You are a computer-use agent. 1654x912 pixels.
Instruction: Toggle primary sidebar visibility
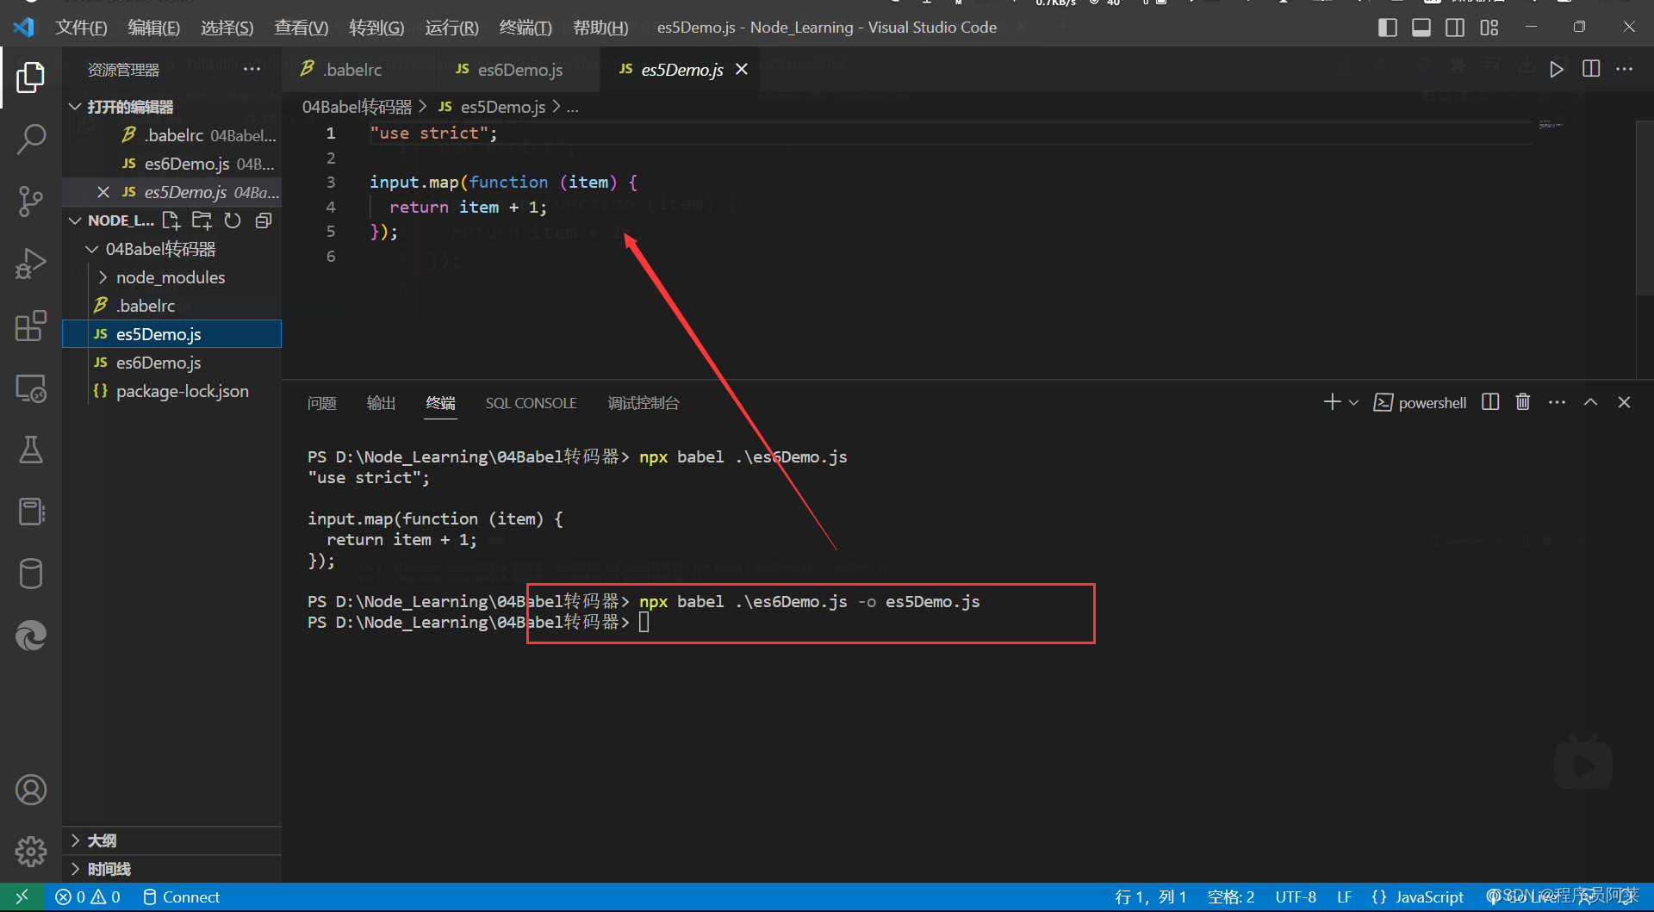1387,28
